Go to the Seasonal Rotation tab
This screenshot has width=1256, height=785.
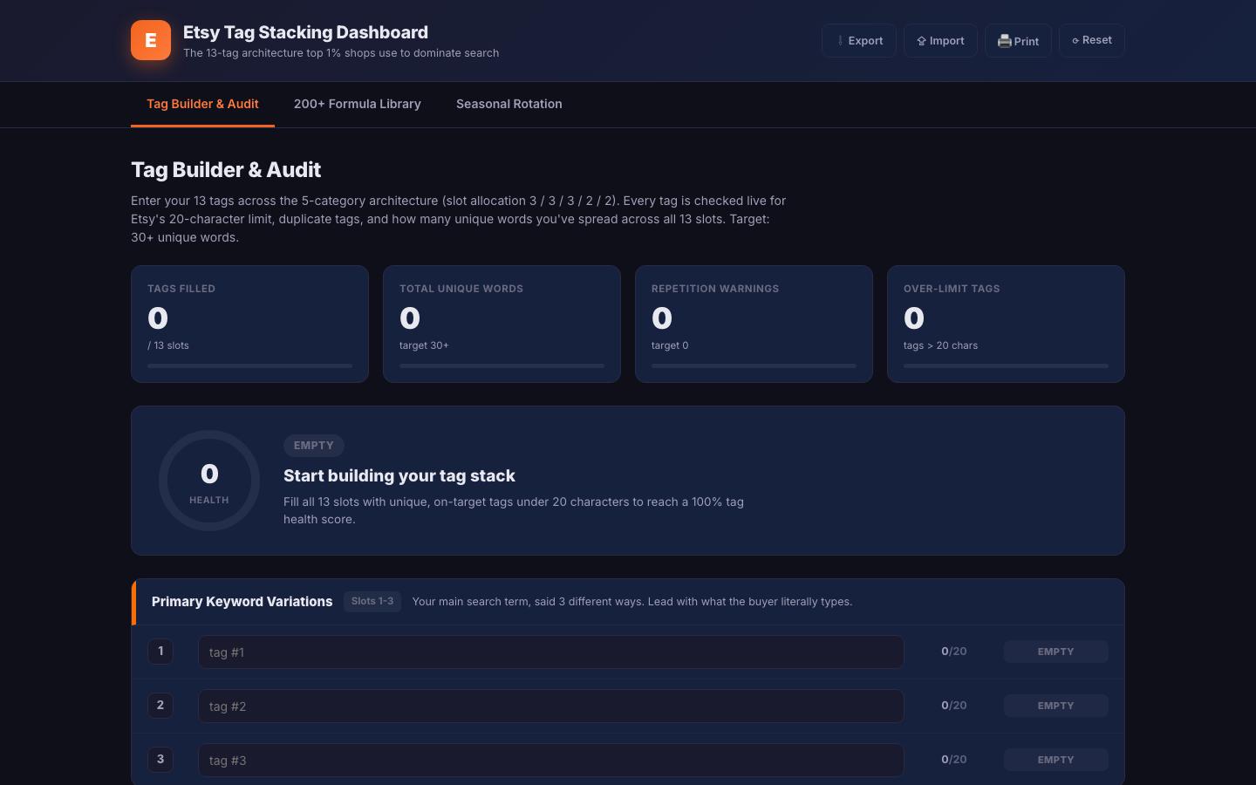[509, 104]
